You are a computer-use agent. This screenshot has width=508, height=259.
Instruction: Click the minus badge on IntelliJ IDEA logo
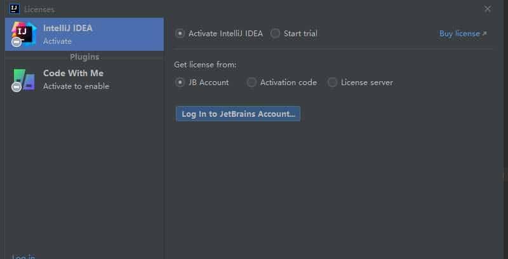pyautogui.click(x=17, y=43)
